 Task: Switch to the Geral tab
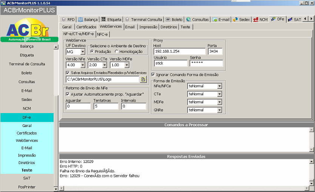click(67, 27)
